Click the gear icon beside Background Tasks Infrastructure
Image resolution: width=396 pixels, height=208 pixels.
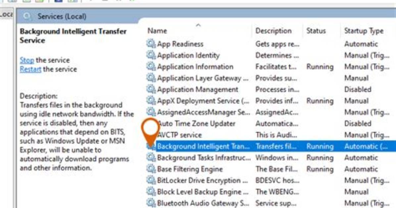(x=151, y=157)
